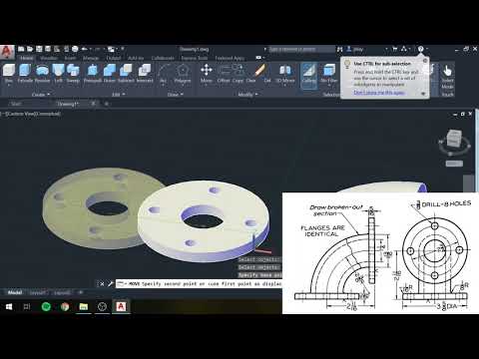Open the user sign-in dropdown
The height and width of the screenshot is (359, 479).
pos(386,49)
